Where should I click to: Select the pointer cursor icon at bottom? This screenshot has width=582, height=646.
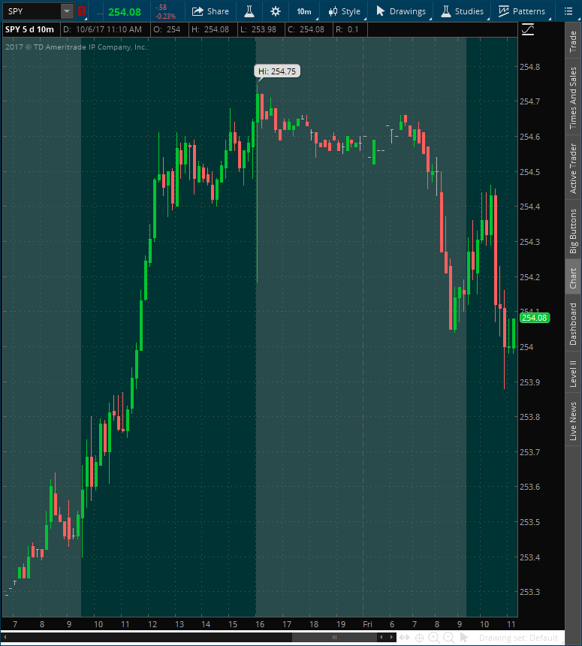click(464, 637)
